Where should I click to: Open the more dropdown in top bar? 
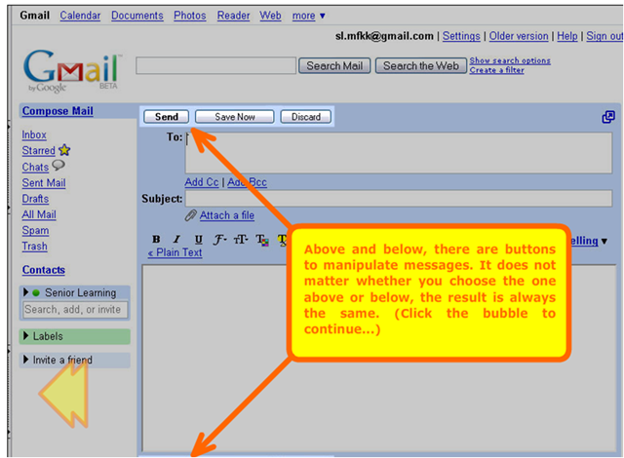tap(308, 16)
